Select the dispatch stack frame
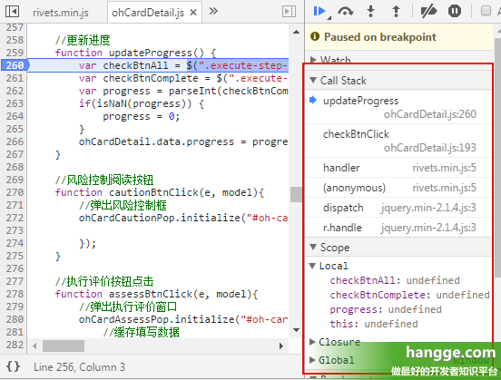The width and height of the screenshot is (501, 380). click(398, 208)
